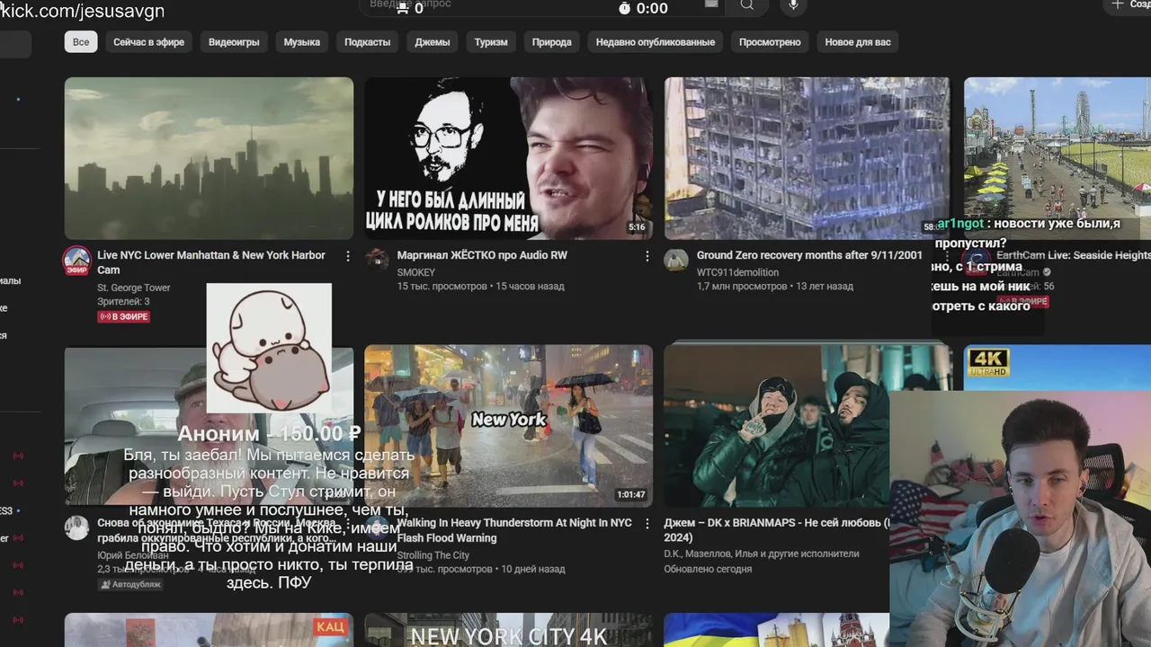Select the Видеоигры filter chip
The height and width of the screenshot is (647, 1151).
point(234,42)
